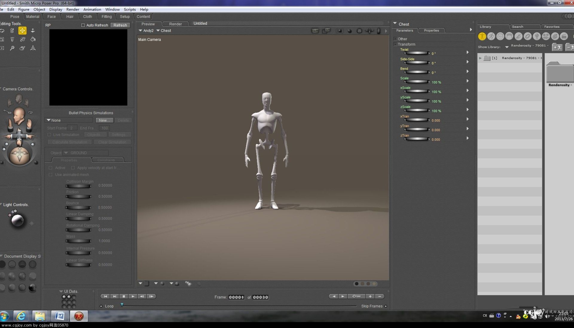Select the Chain Break editing tool

[22, 39]
